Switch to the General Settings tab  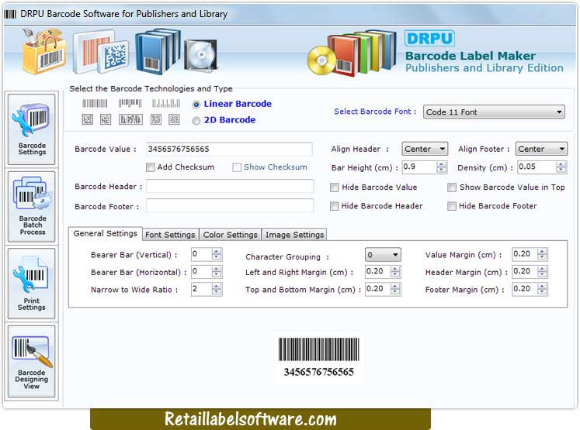pyautogui.click(x=106, y=234)
